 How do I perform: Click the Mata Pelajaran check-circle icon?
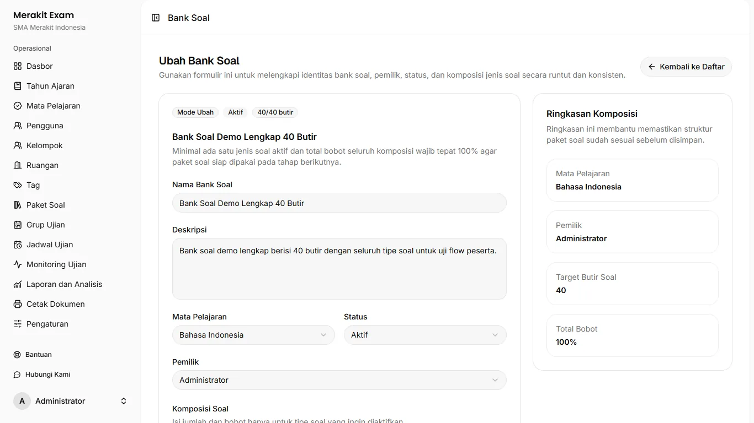[18, 106]
